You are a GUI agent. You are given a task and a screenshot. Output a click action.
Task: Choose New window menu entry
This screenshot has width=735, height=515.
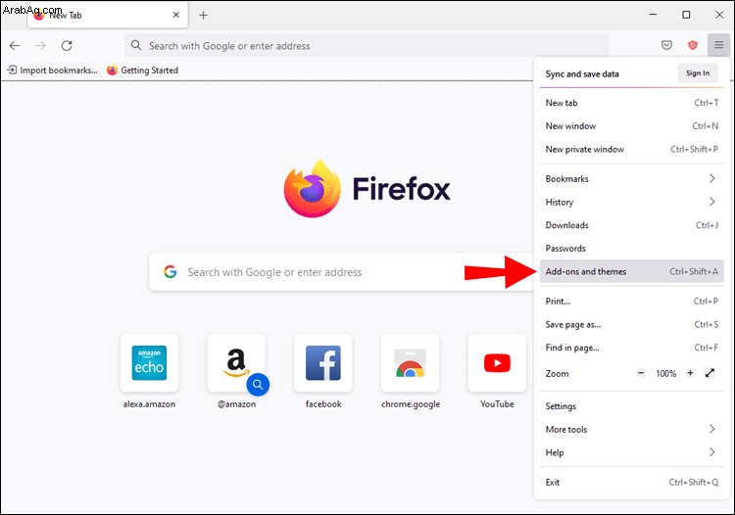tap(632, 126)
